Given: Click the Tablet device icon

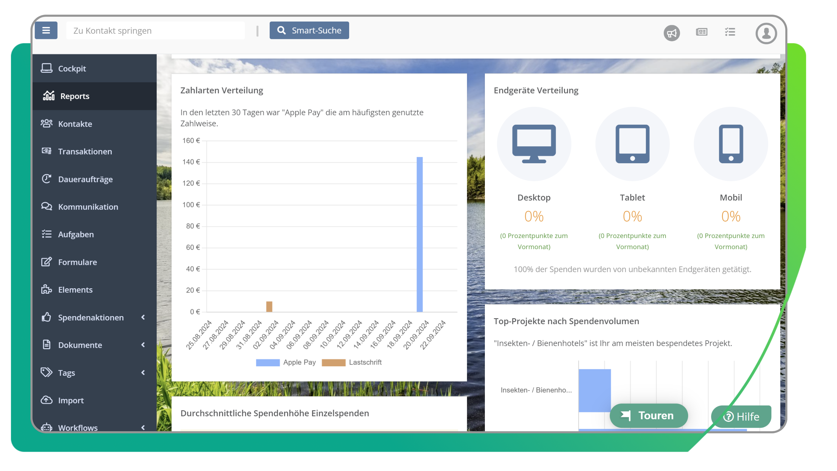Looking at the screenshot, I should pyautogui.click(x=632, y=144).
